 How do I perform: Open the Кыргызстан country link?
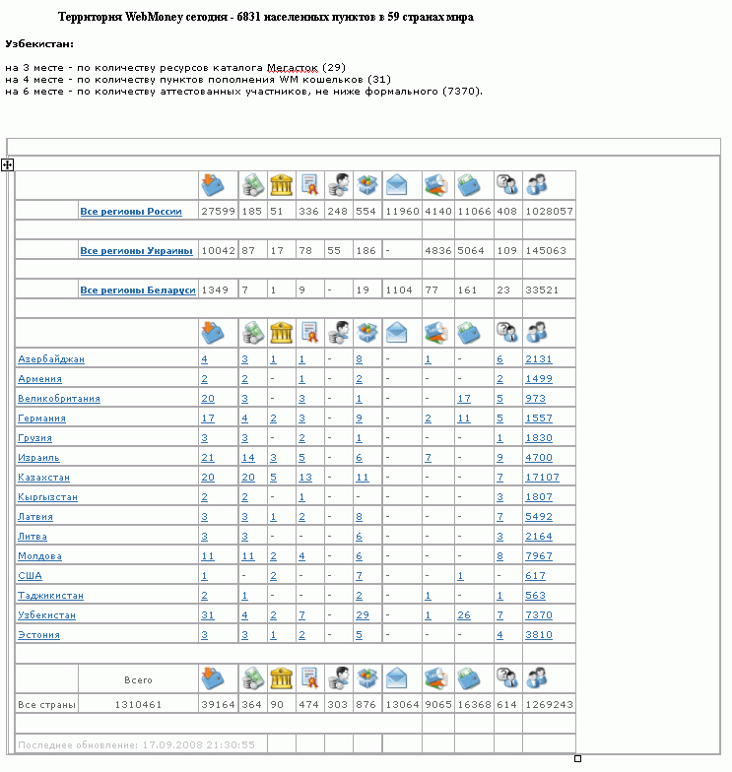tap(47, 496)
